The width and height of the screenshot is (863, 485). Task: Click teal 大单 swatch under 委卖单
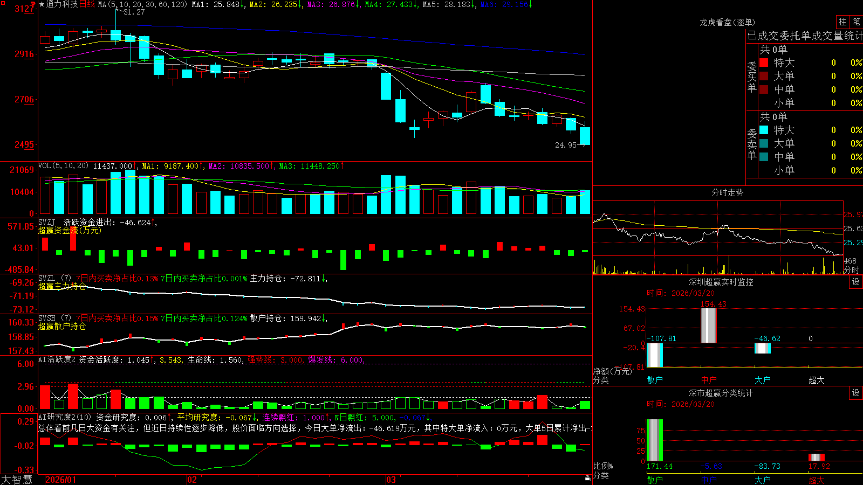[764, 143]
